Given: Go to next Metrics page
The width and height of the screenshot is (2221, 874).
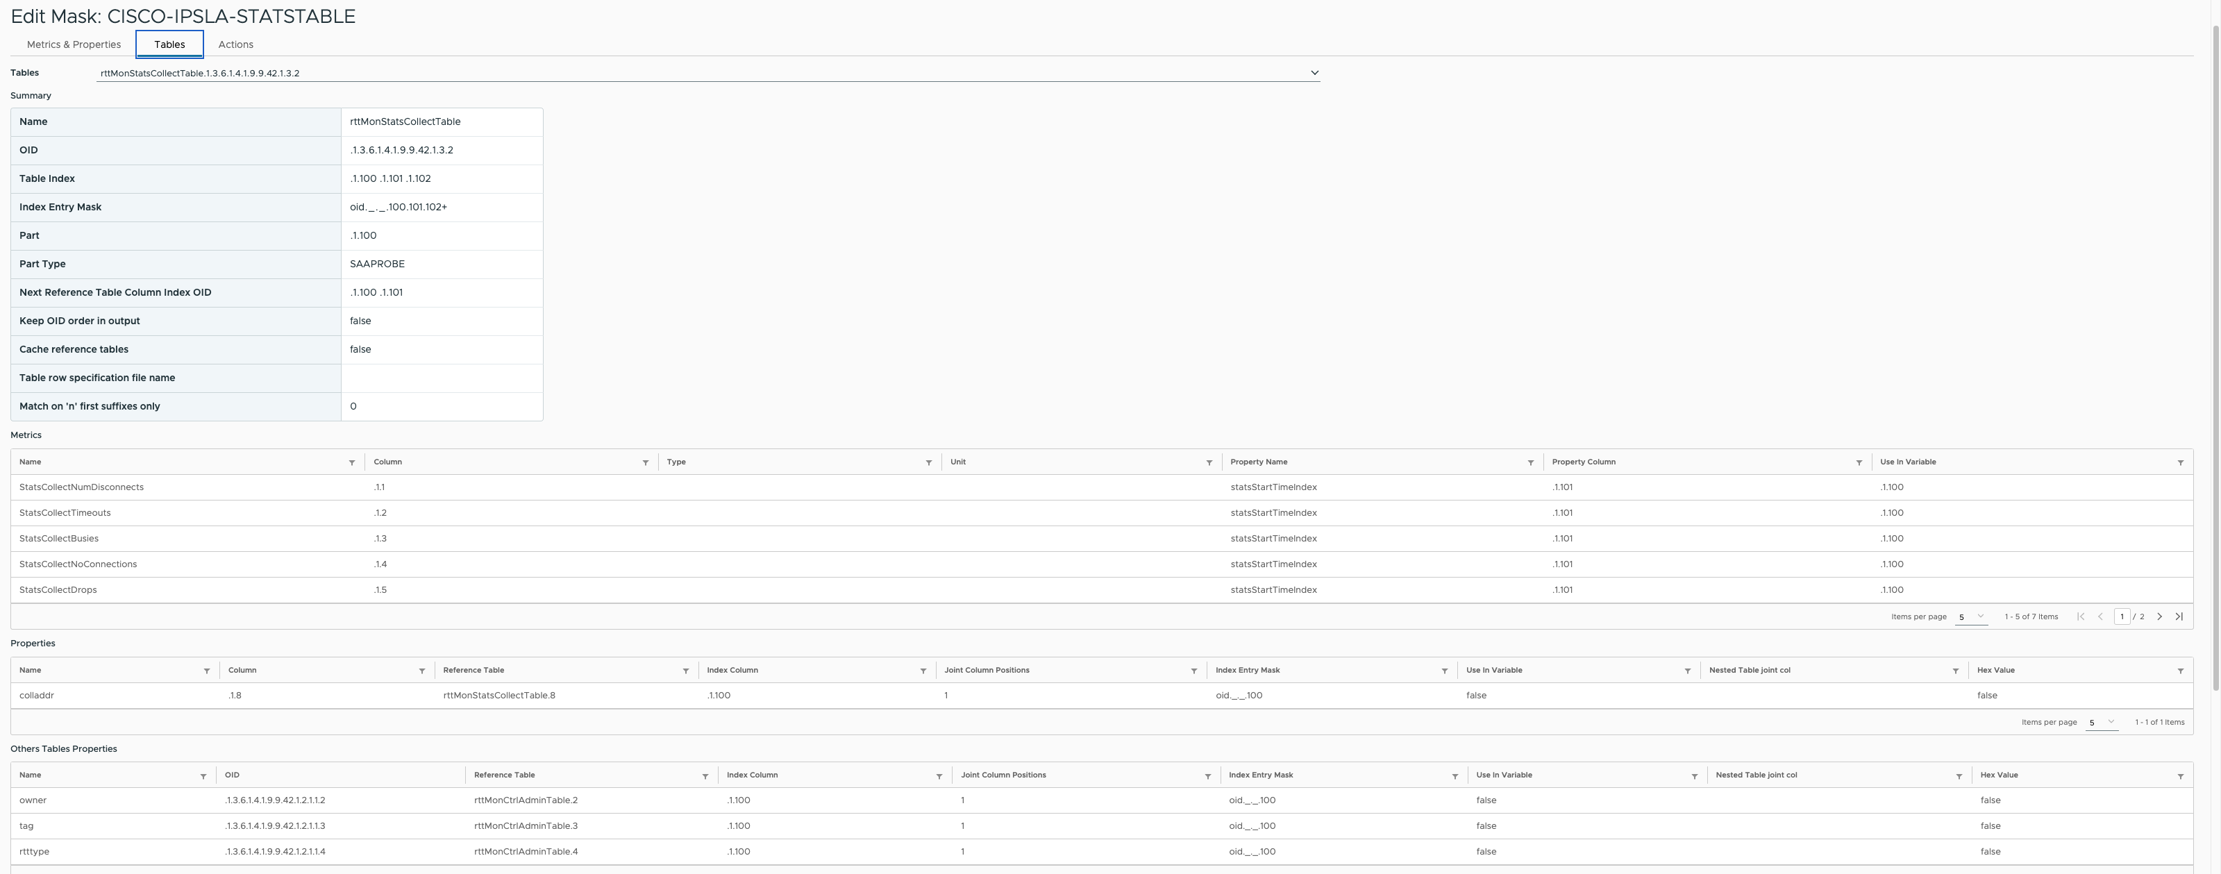Looking at the screenshot, I should (x=2160, y=616).
